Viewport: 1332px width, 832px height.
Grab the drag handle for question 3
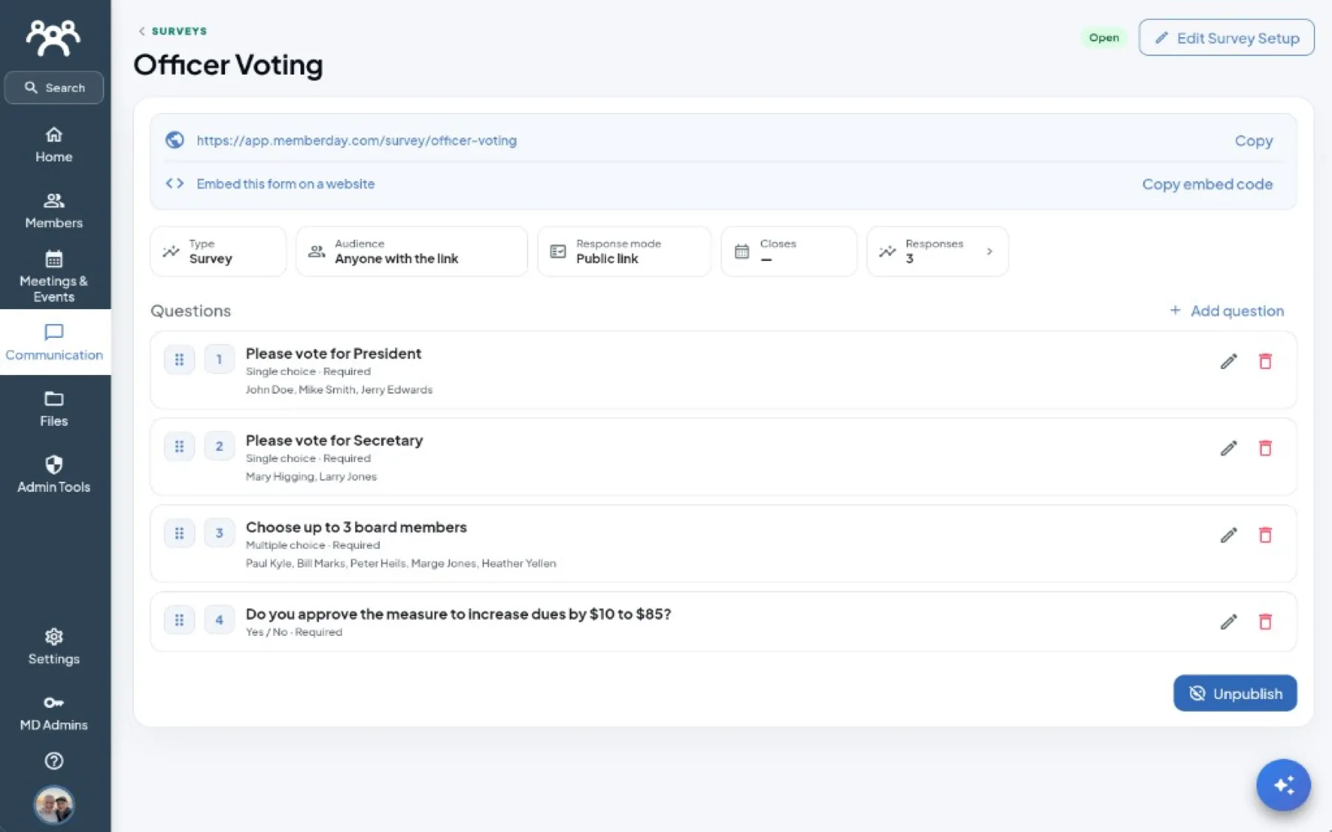(x=179, y=533)
